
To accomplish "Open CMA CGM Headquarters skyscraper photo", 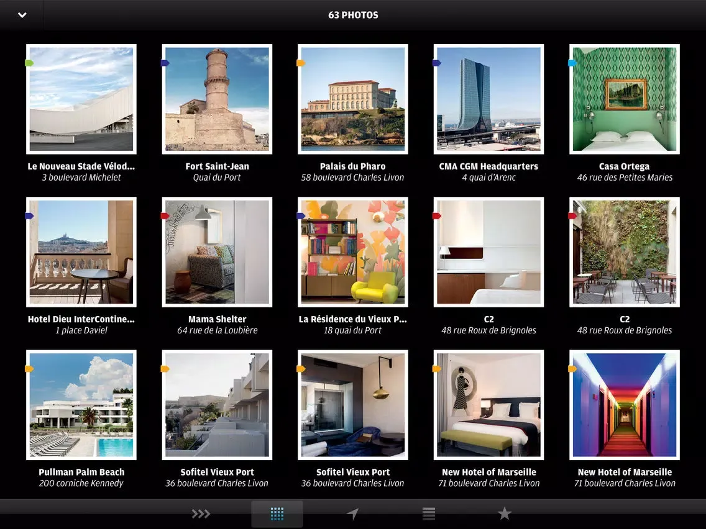I will [488, 99].
